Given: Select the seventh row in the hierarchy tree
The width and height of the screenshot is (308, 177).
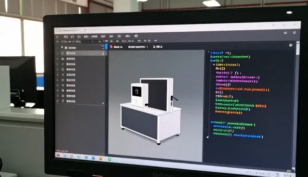Looking at the screenshot, I should [x=80, y=80].
